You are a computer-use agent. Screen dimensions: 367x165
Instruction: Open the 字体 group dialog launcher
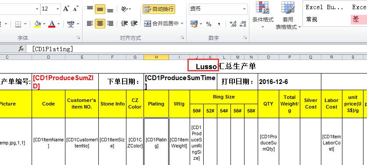79,38
